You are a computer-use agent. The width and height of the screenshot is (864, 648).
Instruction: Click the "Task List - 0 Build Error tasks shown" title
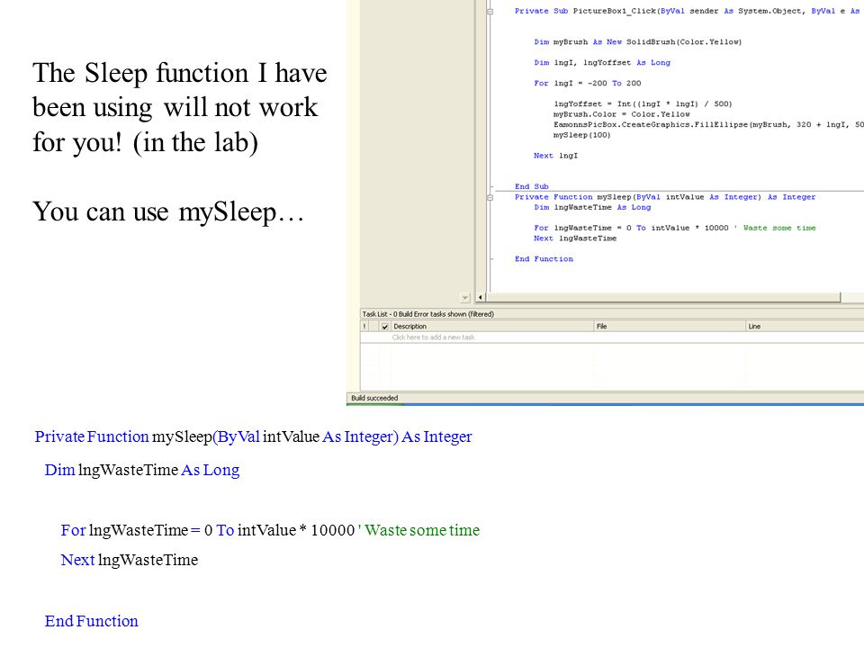click(428, 314)
